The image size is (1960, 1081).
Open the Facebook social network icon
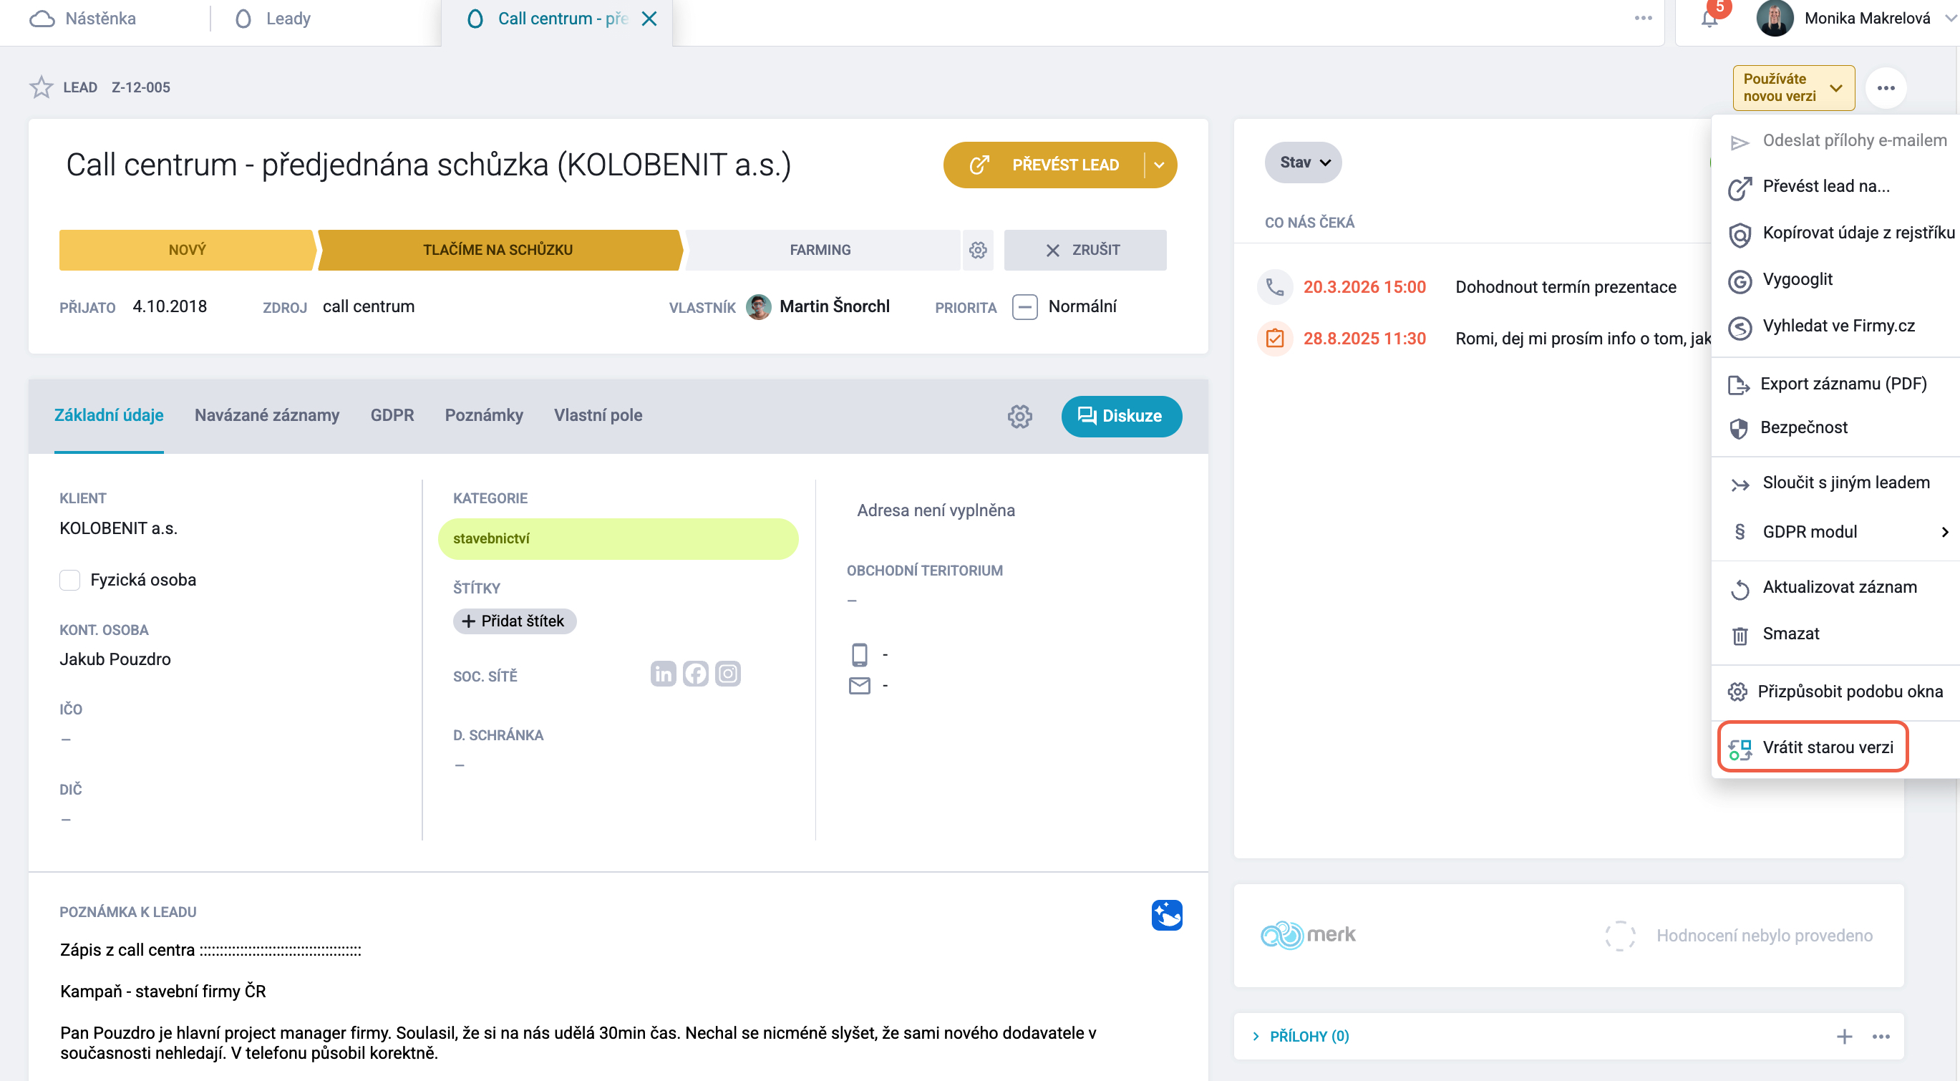click(695, 674)
